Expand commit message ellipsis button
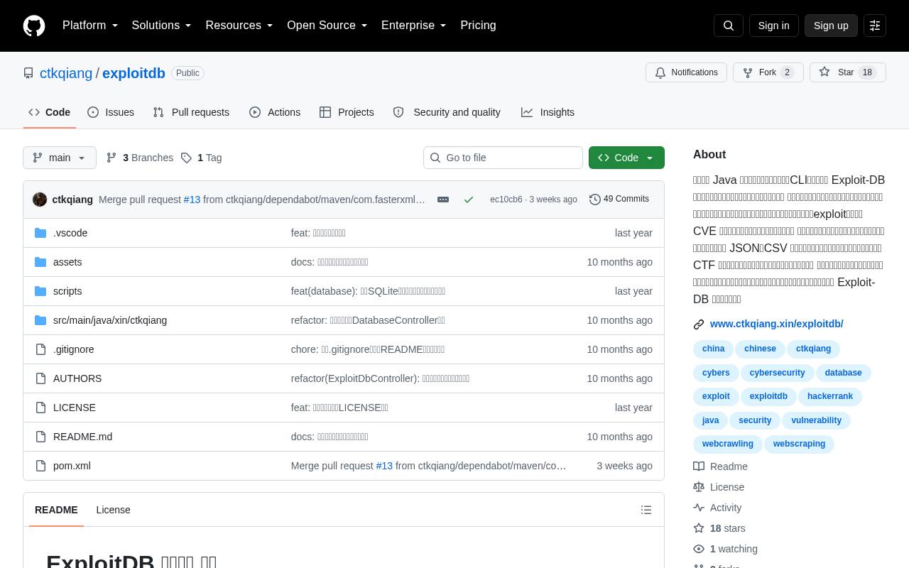909x568 pixels. click(443, 200)
